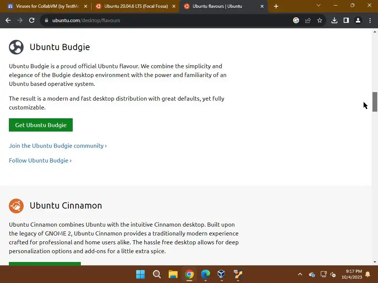Click the last app icon in the taskbar
This screenshot has height=283, width=378.
[238, 274]
